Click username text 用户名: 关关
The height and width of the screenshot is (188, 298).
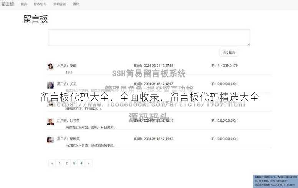[x=67, y=84]
